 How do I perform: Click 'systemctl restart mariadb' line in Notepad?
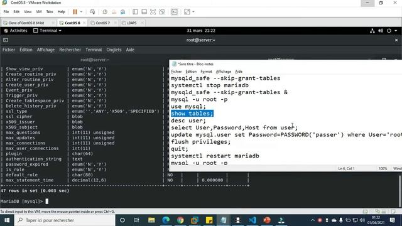coord(215,156)
